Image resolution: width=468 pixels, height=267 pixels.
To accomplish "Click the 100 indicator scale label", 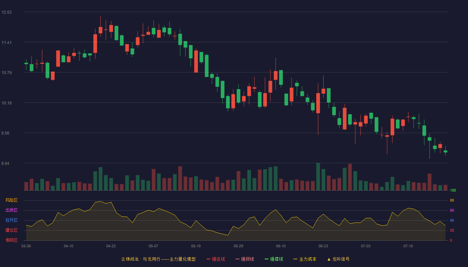I will [x=453, y=191].
